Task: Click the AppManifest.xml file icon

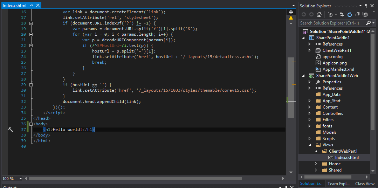Action: point(318,69)
